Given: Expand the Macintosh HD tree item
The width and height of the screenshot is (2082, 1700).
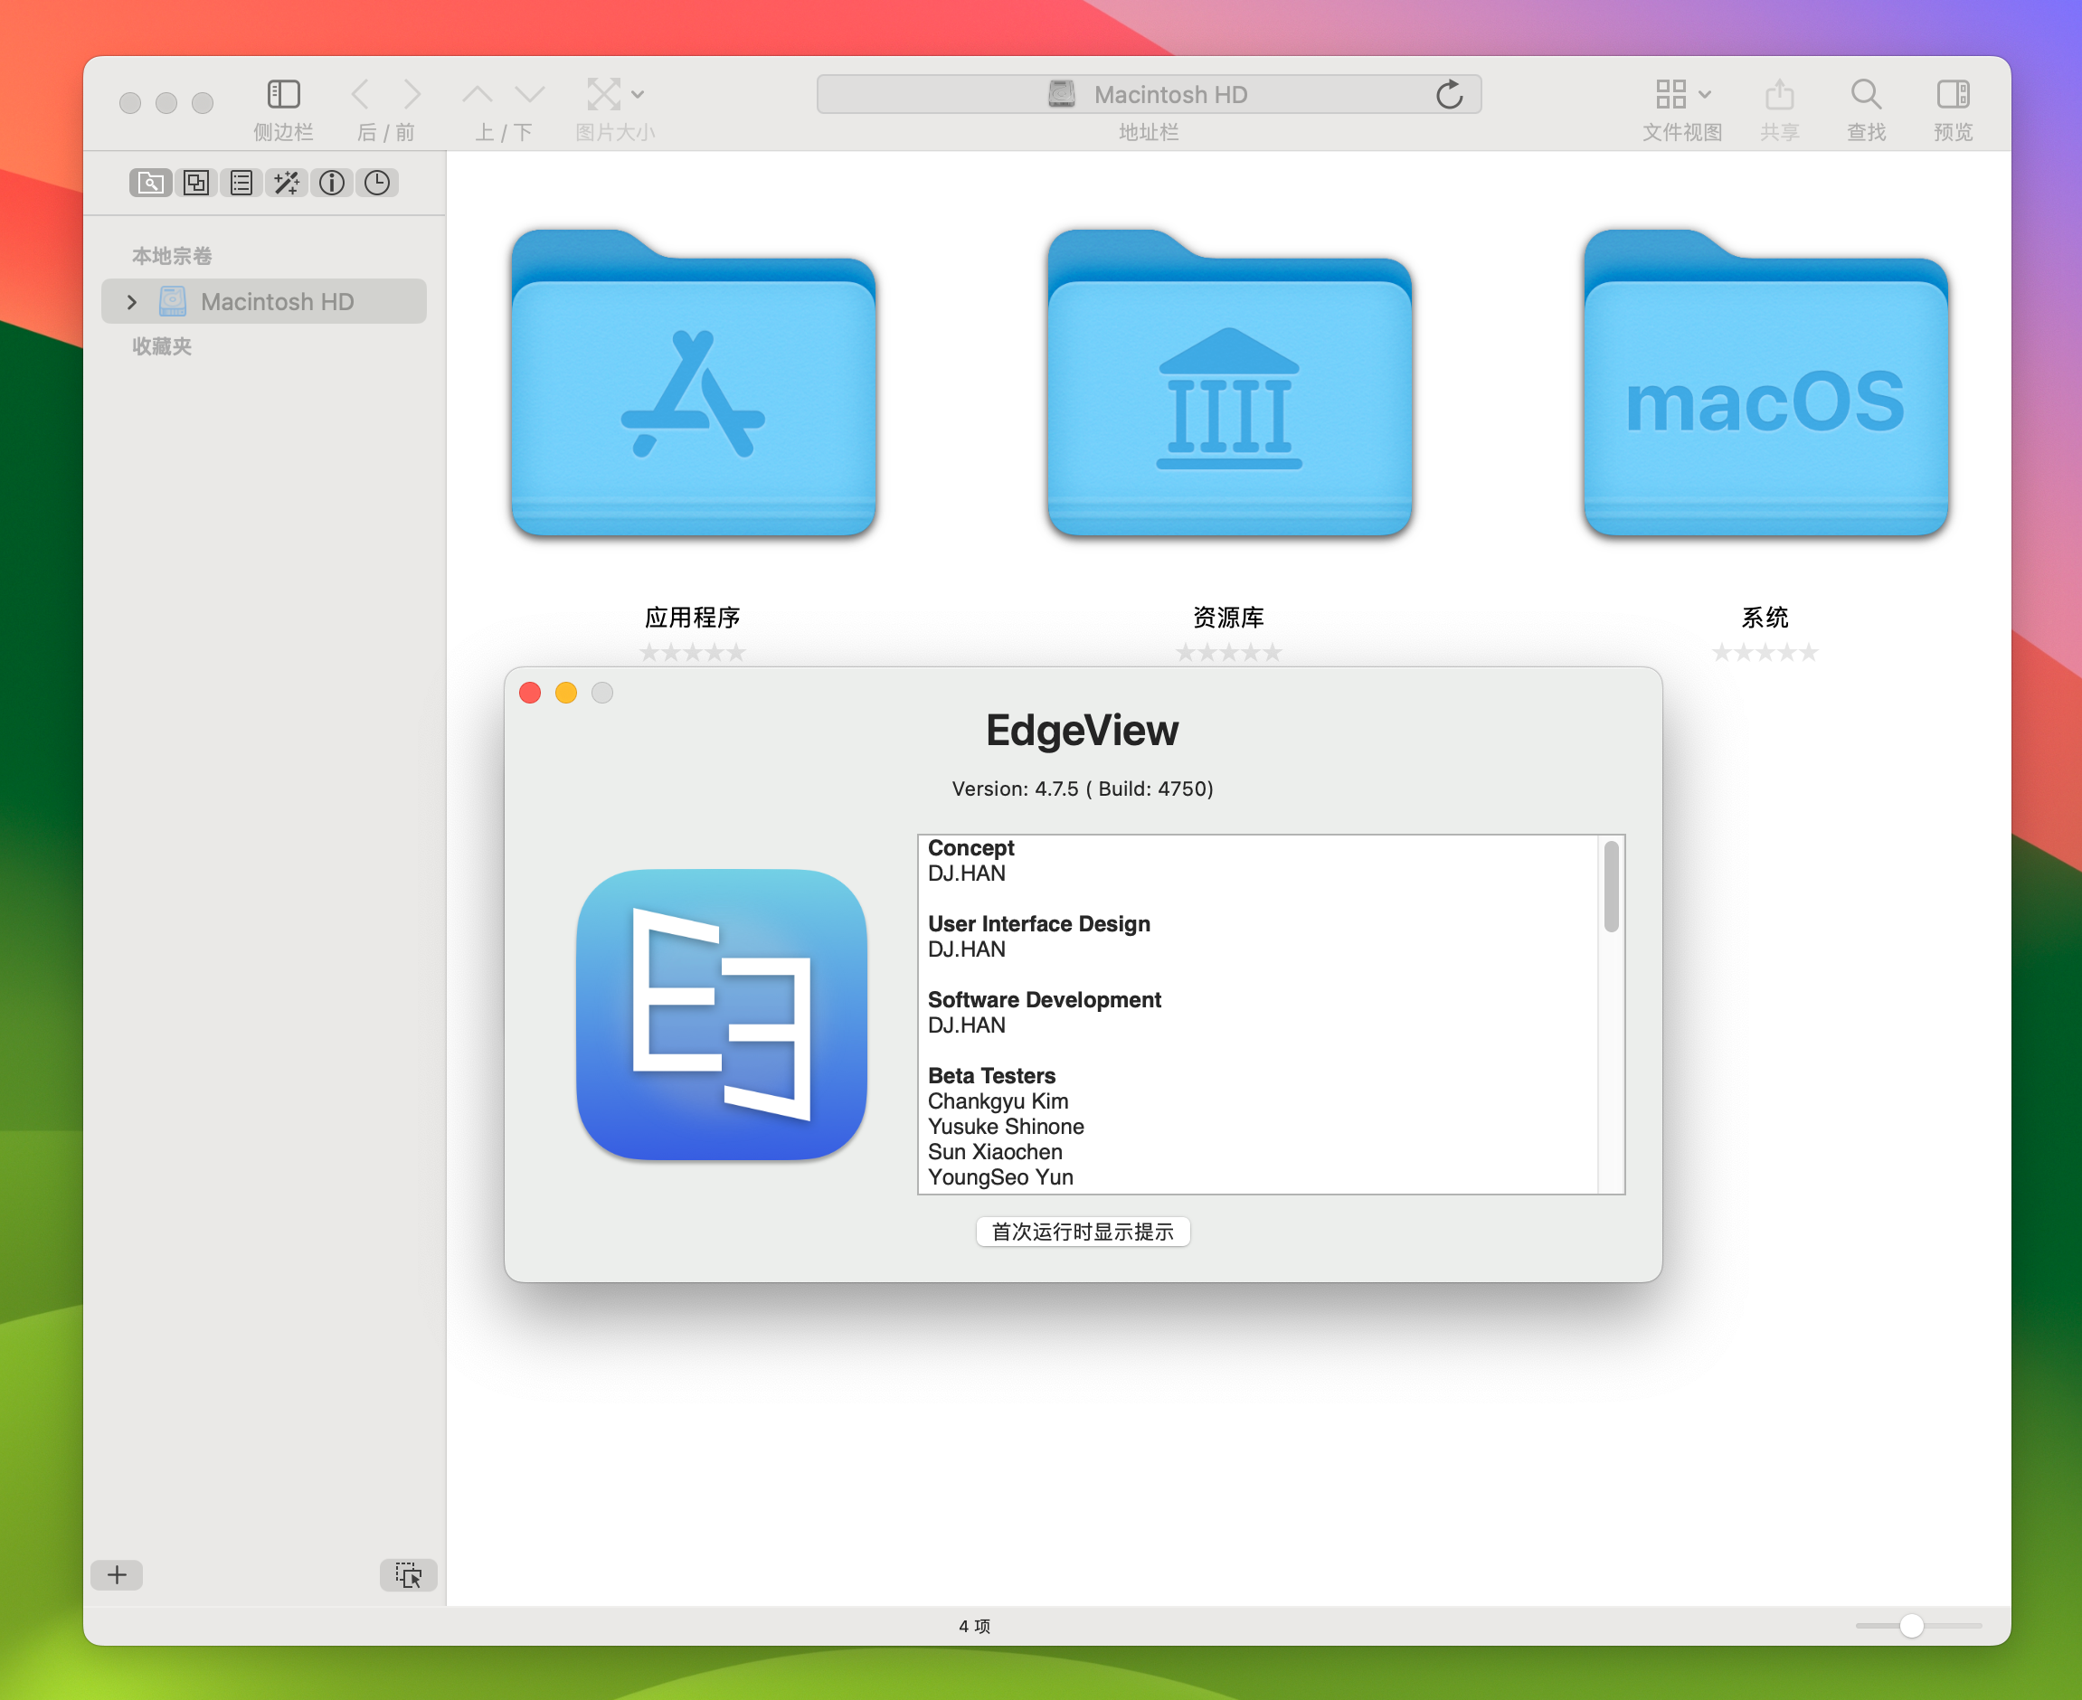Looking at the screenshot, I should pos(132,302).
